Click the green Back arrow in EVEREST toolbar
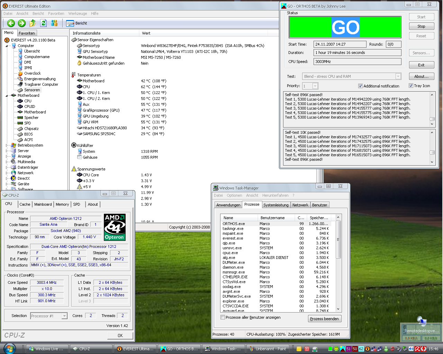 click(11, 23)
